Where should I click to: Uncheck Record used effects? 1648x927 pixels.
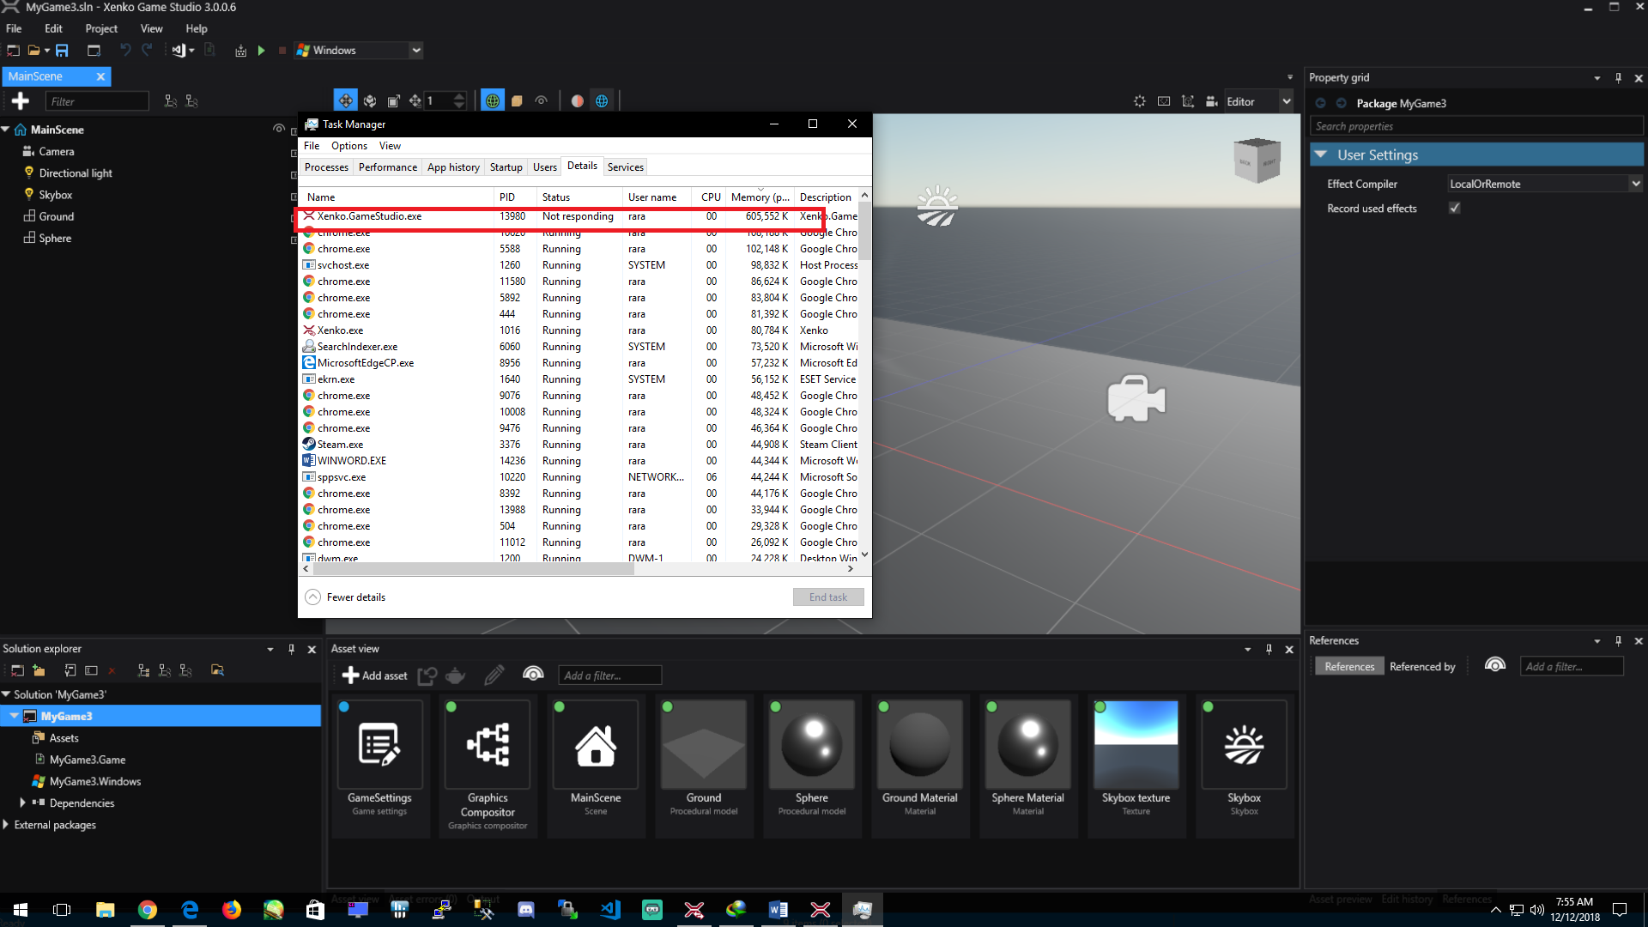(x=1454, y=208)
